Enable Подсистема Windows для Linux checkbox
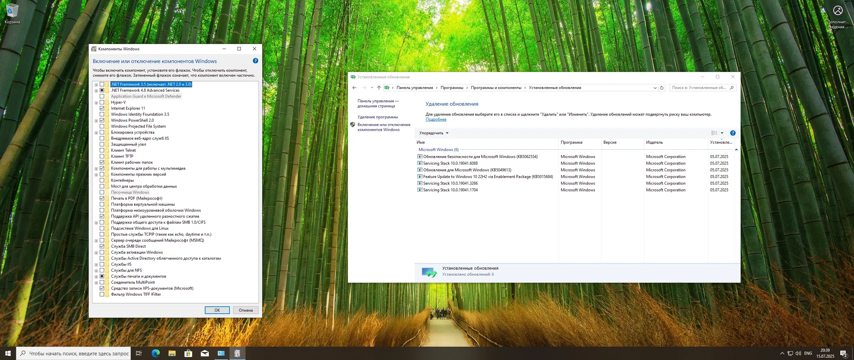Screen dimensions: 854x360 tap(102, 228)
